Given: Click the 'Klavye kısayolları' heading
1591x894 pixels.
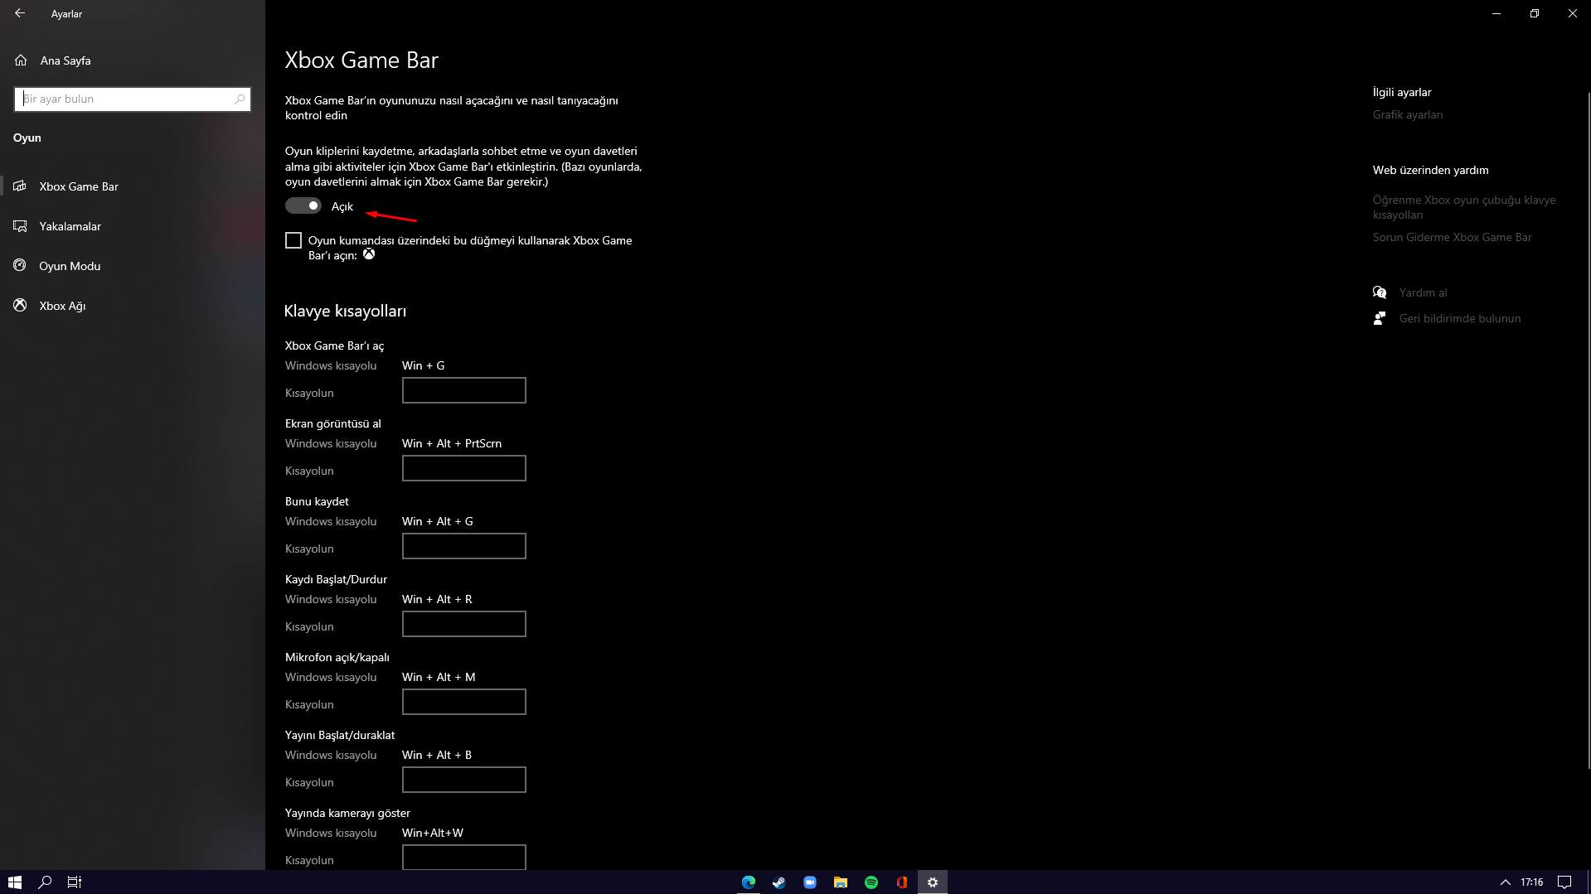Looking at the screenshot, I should pyautogui.click(x=345, y=311).
